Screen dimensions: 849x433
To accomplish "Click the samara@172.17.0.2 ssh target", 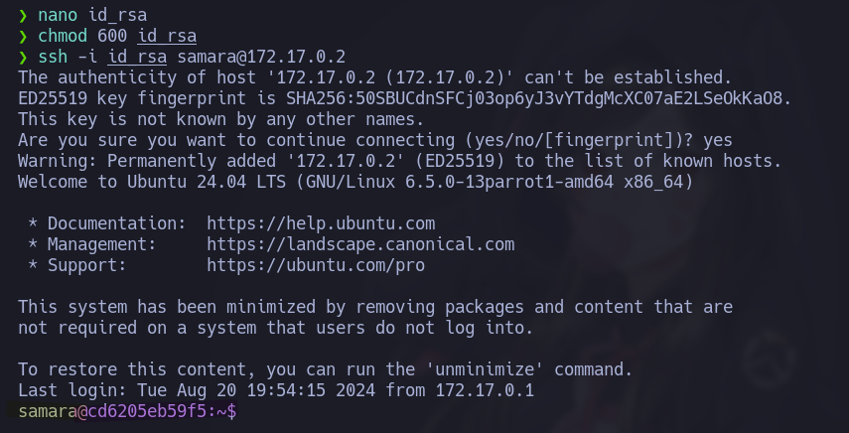I will click(261, 57).
